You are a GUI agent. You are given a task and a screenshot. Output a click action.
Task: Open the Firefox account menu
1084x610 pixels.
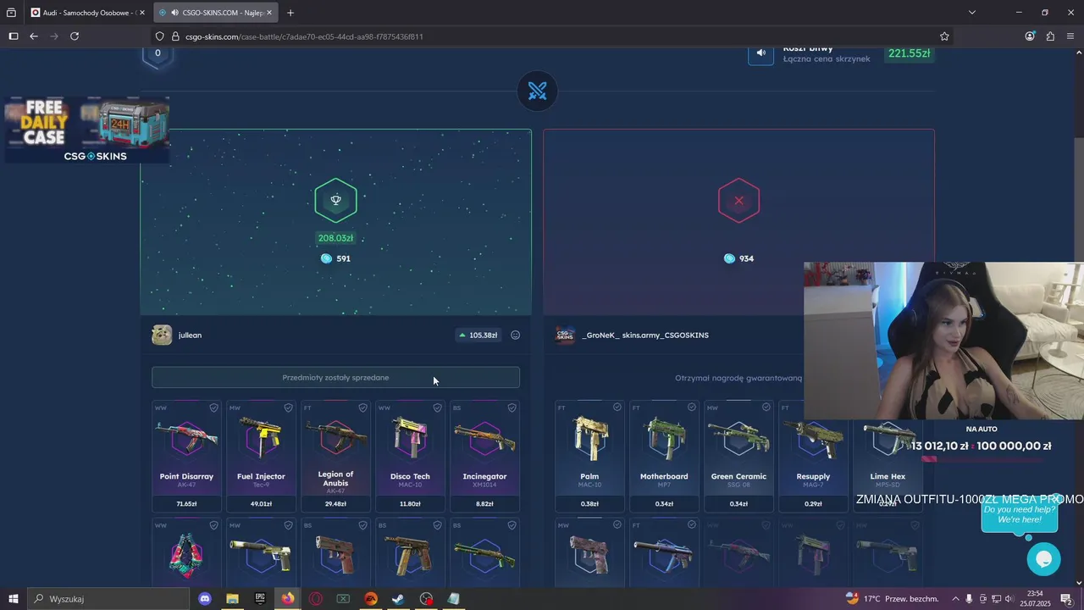click(1030, 36)
